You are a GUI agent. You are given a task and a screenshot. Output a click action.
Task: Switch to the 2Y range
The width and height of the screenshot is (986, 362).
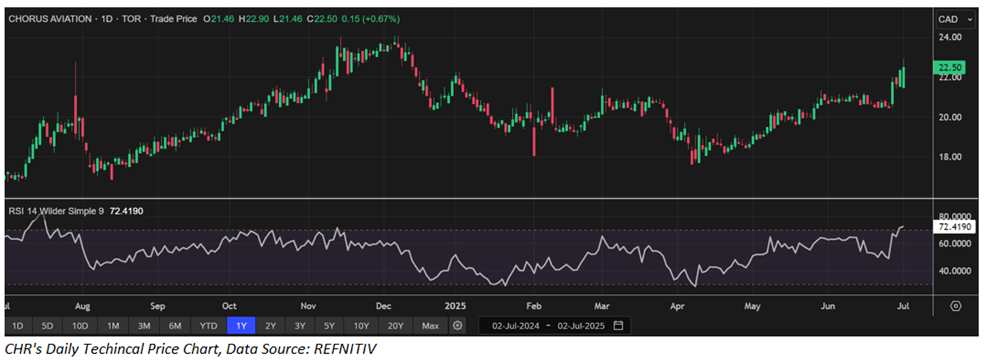point(271,326)
